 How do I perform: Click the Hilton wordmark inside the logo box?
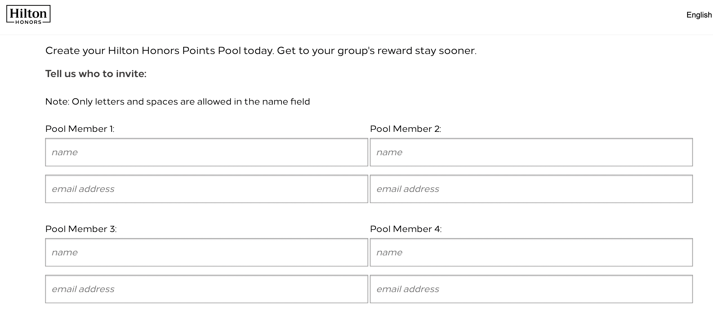click(x=28, y=13)
